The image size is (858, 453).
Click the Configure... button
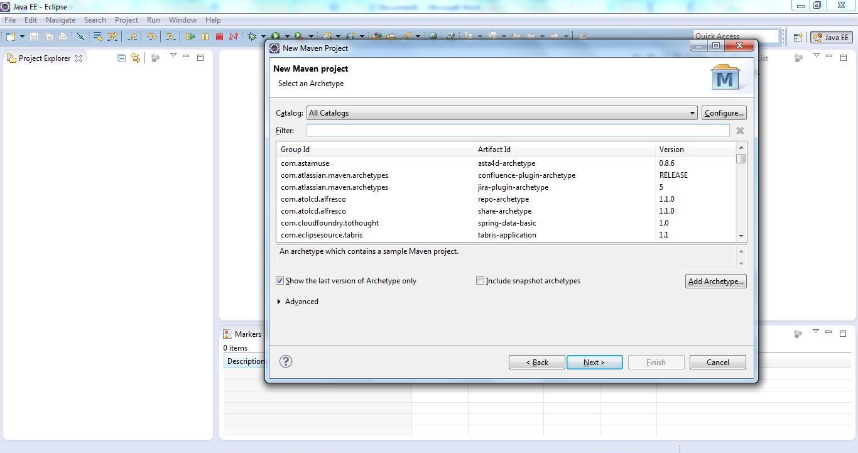click(x=724, y=113)
